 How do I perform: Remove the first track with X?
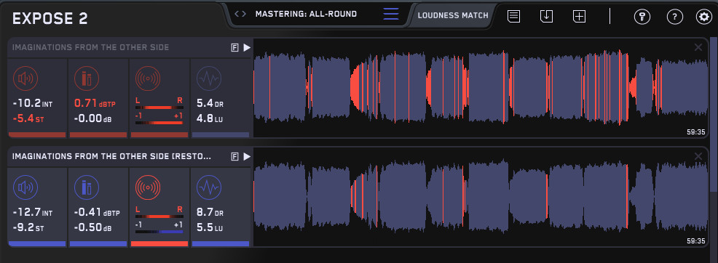[x=698, y=47]
